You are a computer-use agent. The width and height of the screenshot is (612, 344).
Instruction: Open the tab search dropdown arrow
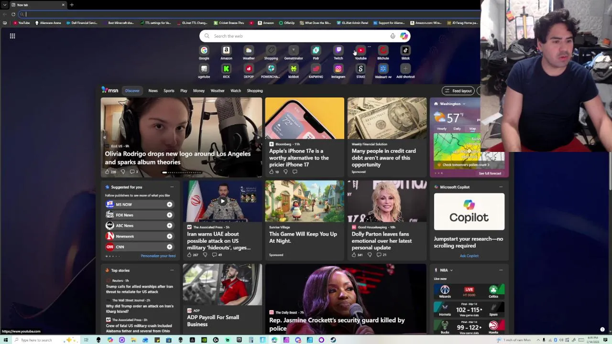click(6, 5)
